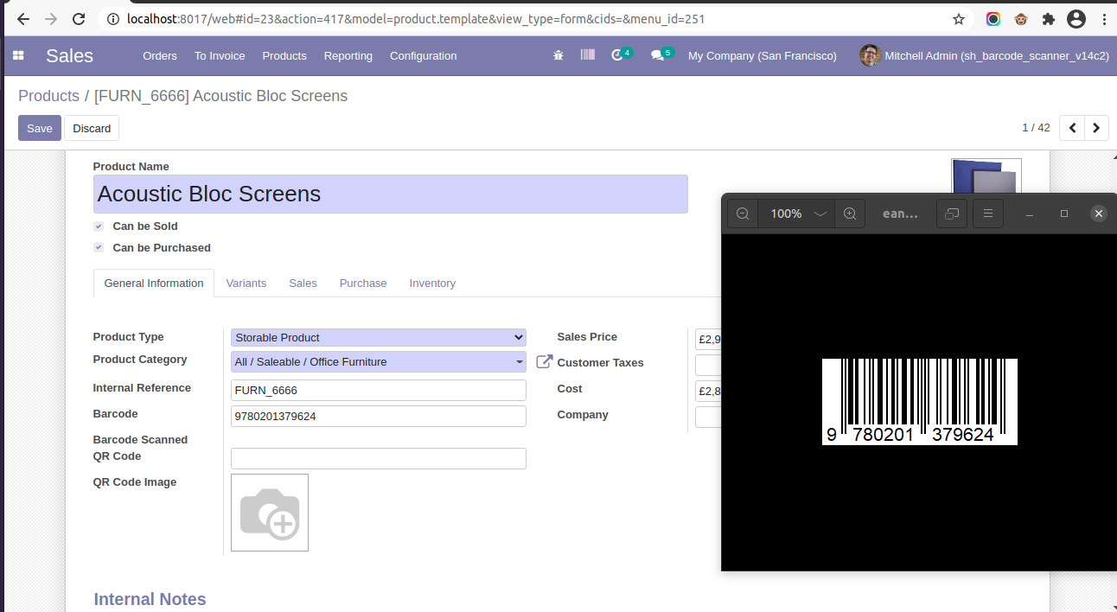Screen dimensions: 1117x612
Task: Click browser back arrow
Action: coord(23,18)
